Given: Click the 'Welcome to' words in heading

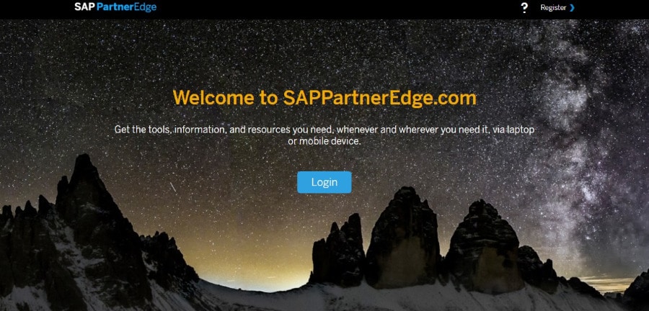Looking at the screenshot, I should [x=225, y=98].
